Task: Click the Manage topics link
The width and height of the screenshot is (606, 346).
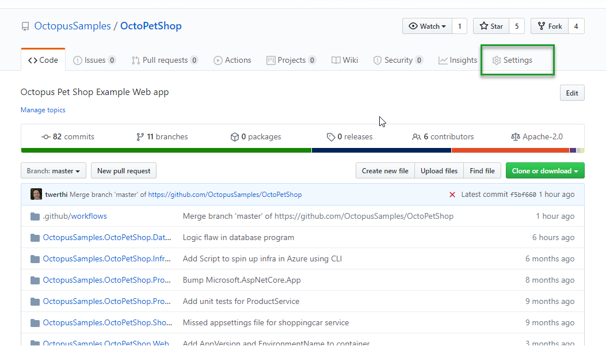Action: tap(43, 110)
